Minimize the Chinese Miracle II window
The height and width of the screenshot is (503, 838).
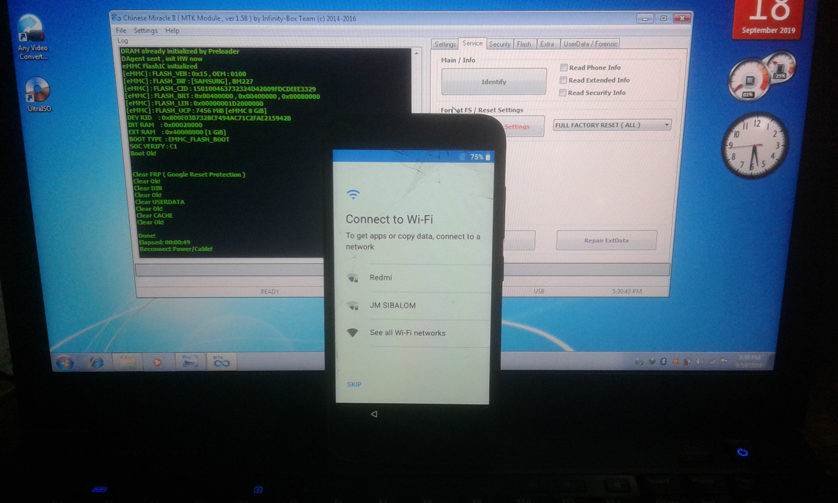click(x=645, y=18)
